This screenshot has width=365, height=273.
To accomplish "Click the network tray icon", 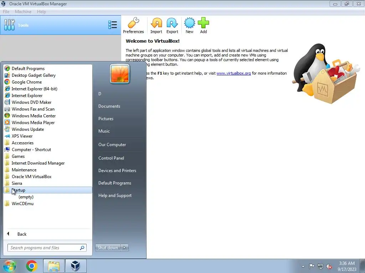I will 320,266.
